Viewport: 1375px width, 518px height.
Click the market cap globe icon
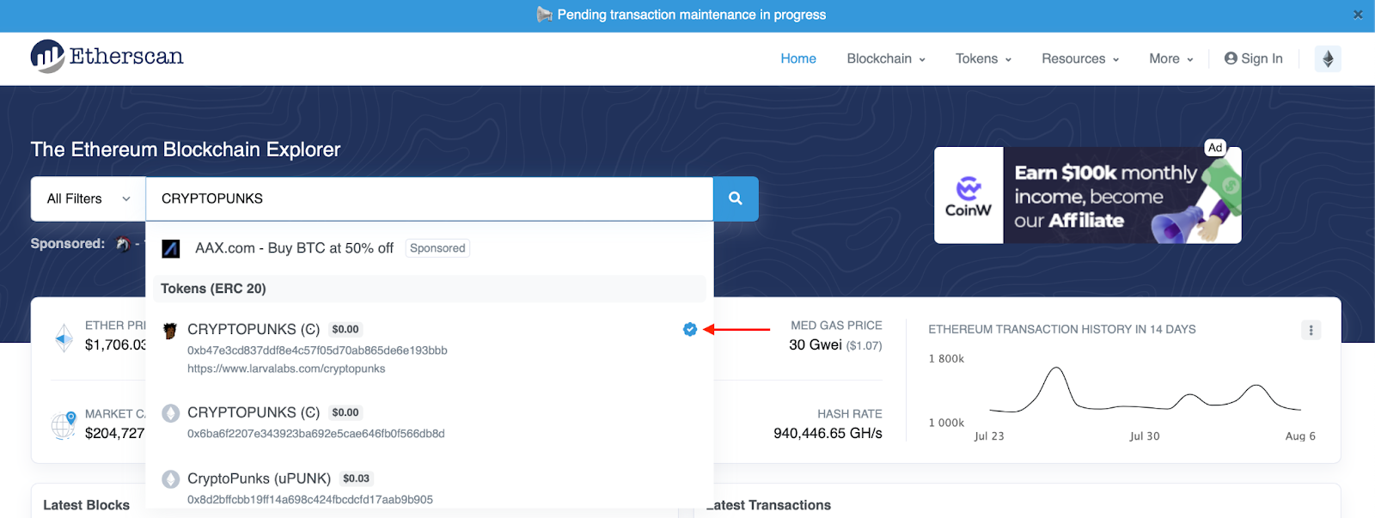[64, 424]
